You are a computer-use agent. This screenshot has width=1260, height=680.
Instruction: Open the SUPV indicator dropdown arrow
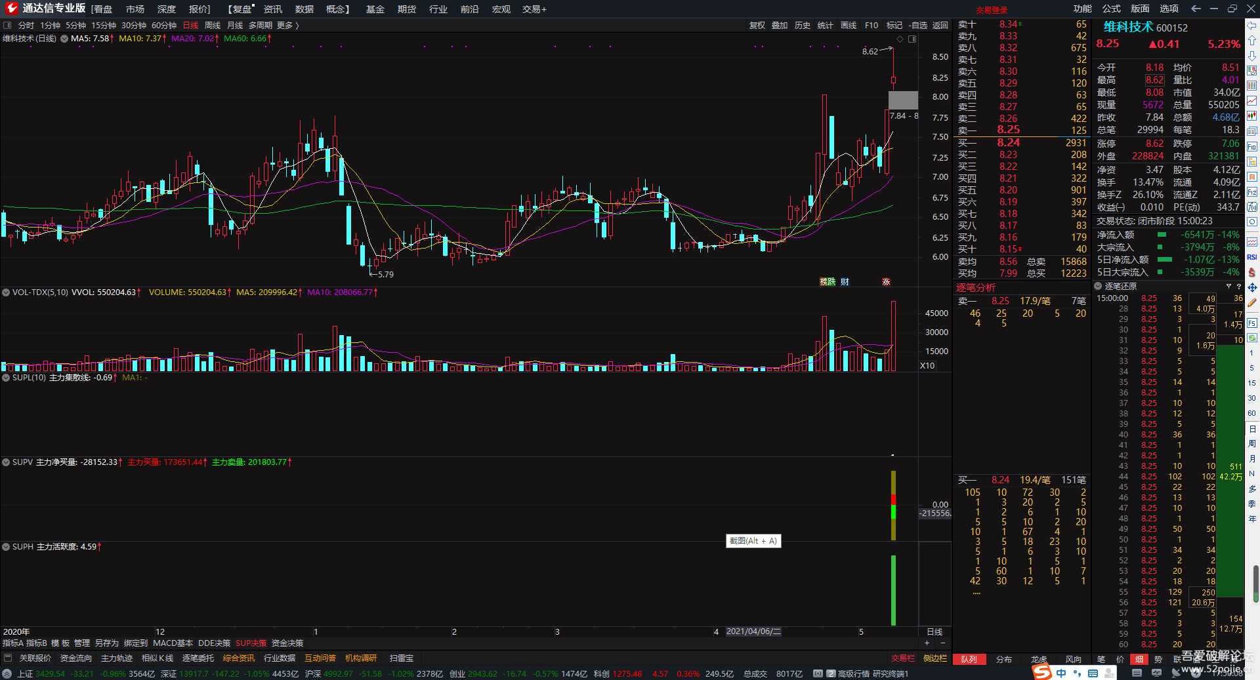click(x=6, y=462)
